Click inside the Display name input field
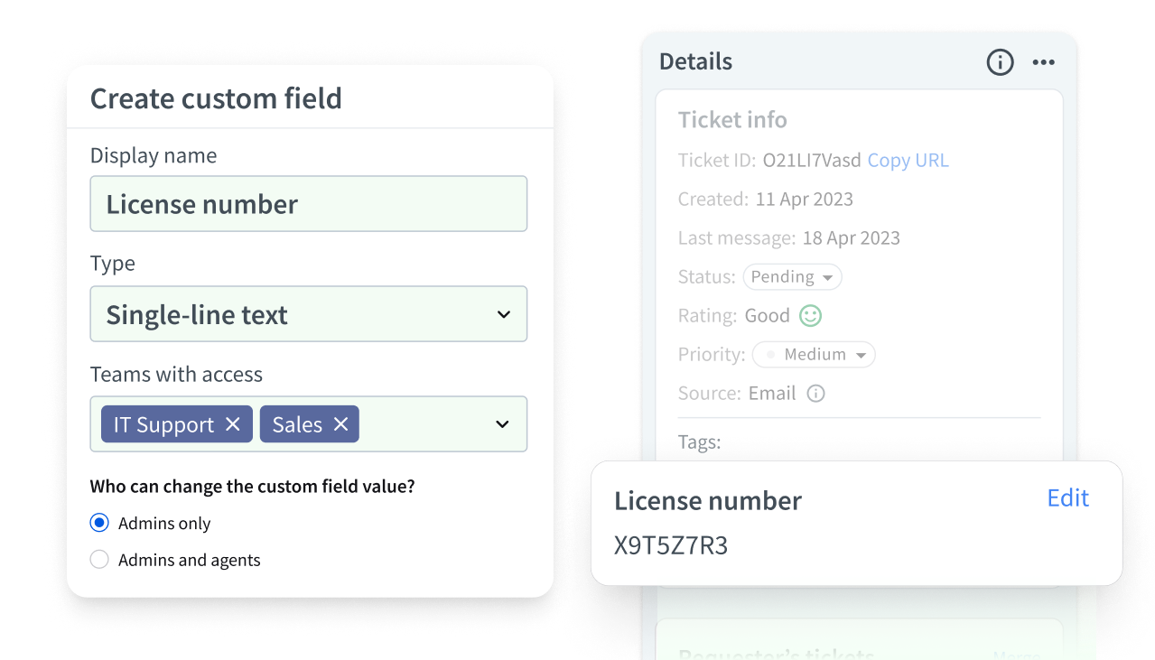This screenshot has height=660, width=1155. tap(308, 204)
